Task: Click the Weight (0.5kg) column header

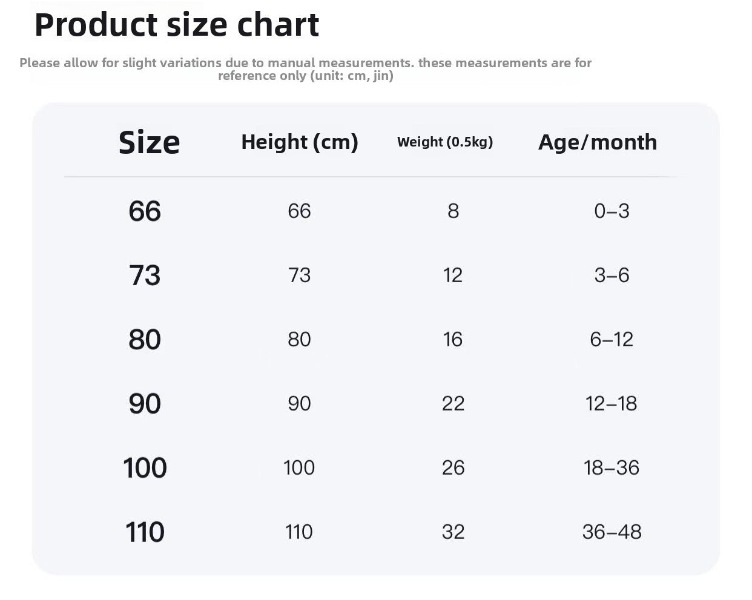Action: click(445, 142)
